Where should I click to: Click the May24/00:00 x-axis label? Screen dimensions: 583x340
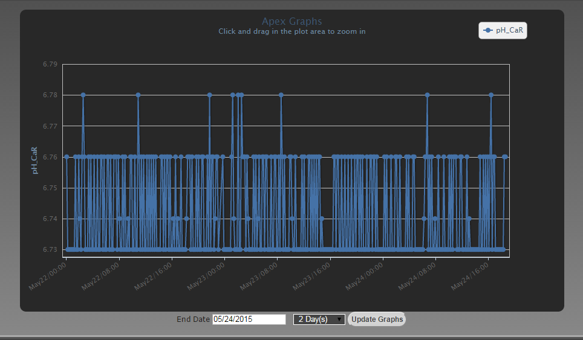pyautogui.click(x=364, y=276)
